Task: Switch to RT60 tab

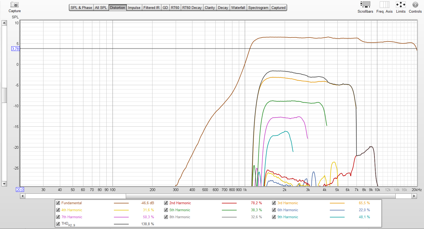Action: click(175, 8)
